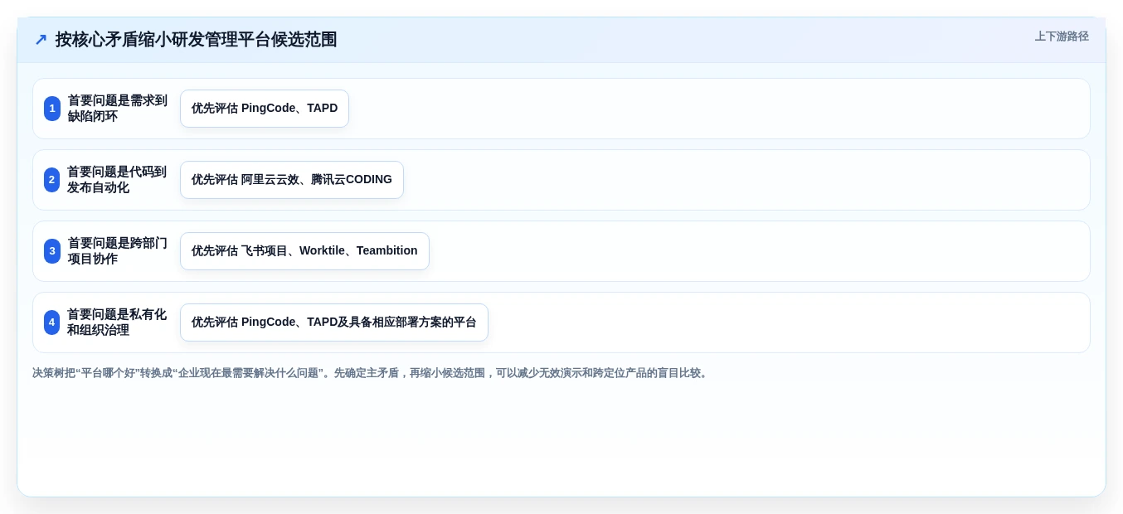Click the arrow icon beside the title
The height and width of the screenshot is (514, 1123).
pyautogui.click(x=41, y=39)
